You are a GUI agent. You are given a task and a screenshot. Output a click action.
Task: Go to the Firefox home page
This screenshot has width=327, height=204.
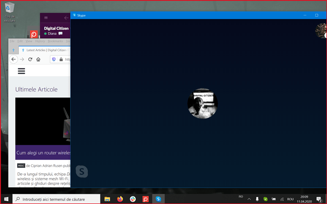coord(38,59)
